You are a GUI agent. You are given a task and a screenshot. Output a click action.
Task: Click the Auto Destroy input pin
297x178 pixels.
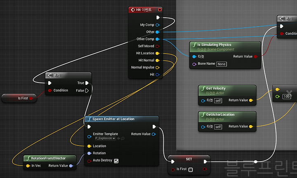89,161
